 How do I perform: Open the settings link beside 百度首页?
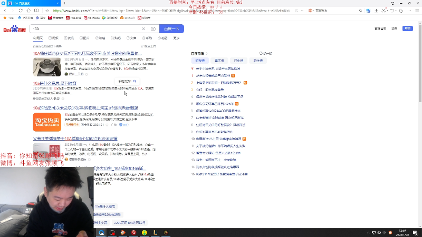394,29
